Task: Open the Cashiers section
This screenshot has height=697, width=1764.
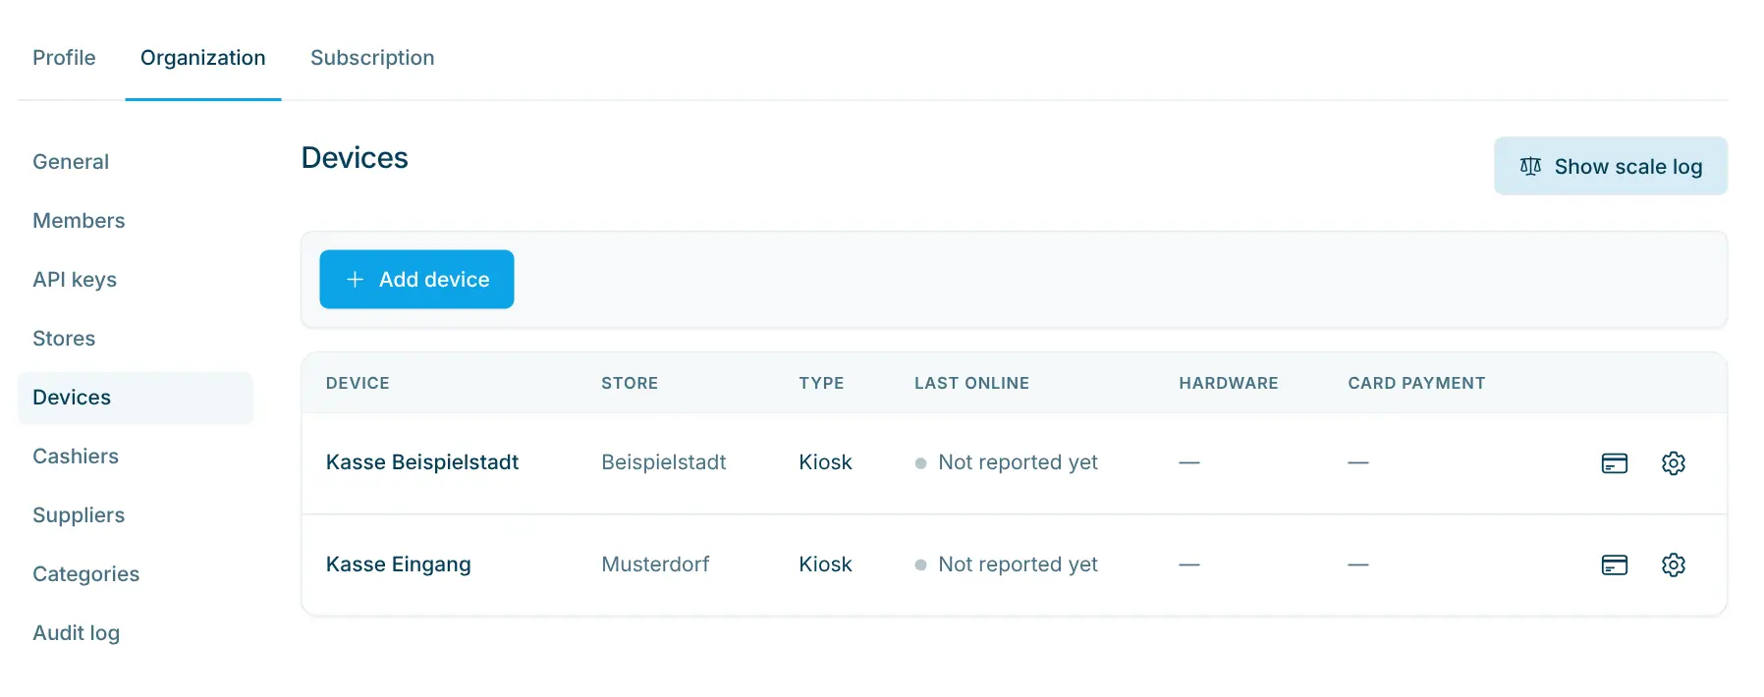Action: tap(76, 456)
